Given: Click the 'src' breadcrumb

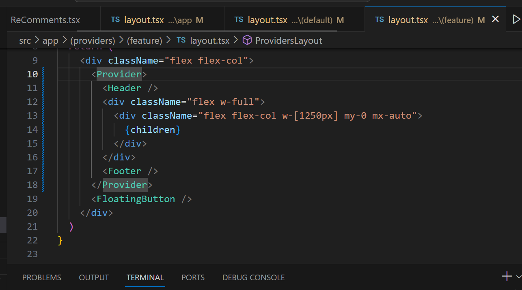Looking at the screenshot, I should [x=25, y=41].
